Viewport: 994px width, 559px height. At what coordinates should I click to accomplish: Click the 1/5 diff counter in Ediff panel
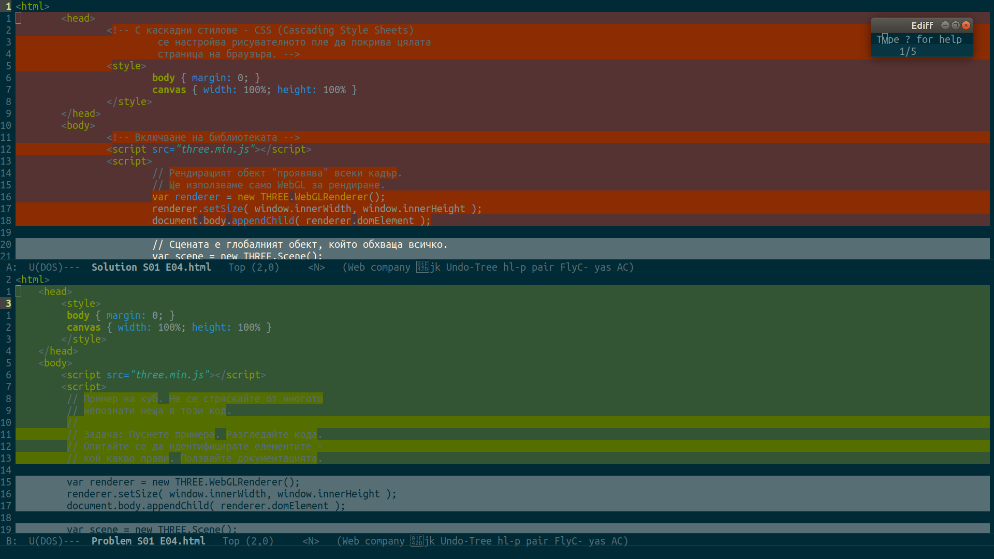pos(909,51)
